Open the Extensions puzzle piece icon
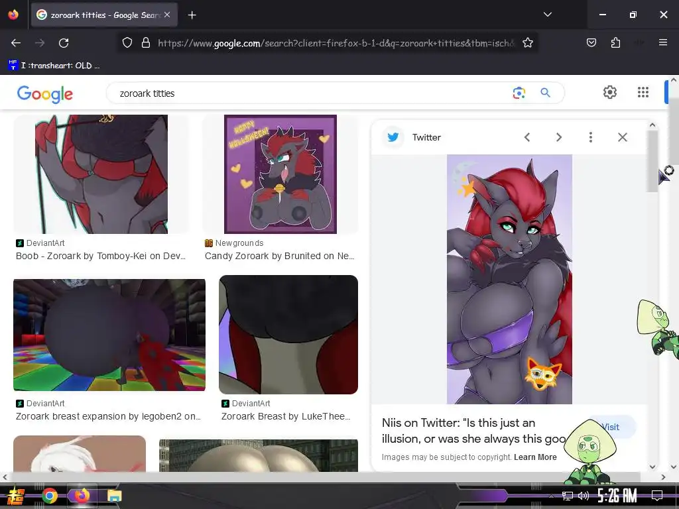679x509 pixels. pyautogui.click(x=615, y=42)
